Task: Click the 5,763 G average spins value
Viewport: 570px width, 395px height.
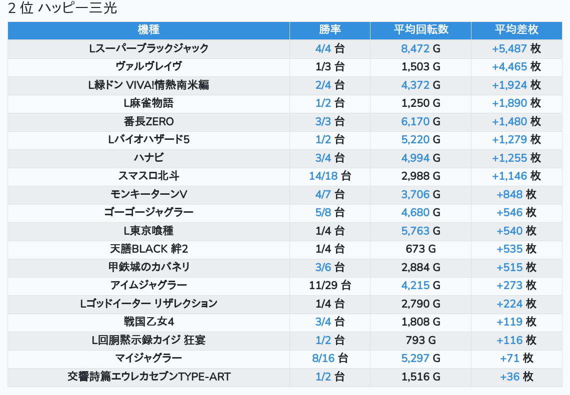Action: [x=420, y=231]
